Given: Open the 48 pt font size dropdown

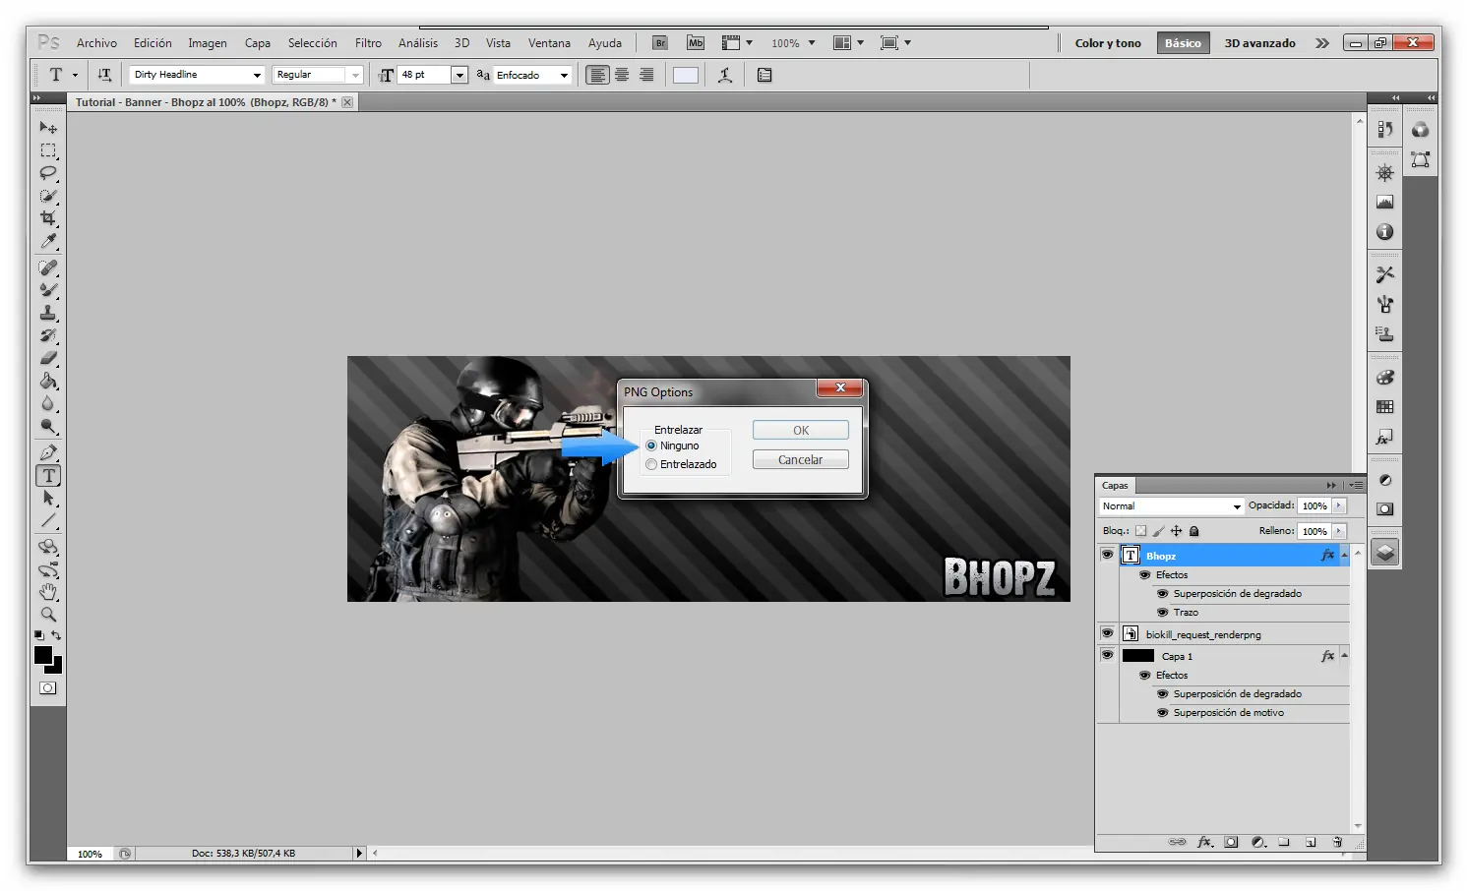Looking at the screenshot, I should 459,75.
